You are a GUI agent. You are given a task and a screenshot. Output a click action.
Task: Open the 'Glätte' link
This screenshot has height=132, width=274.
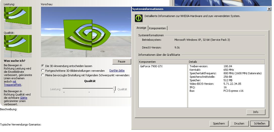[24, 98]
